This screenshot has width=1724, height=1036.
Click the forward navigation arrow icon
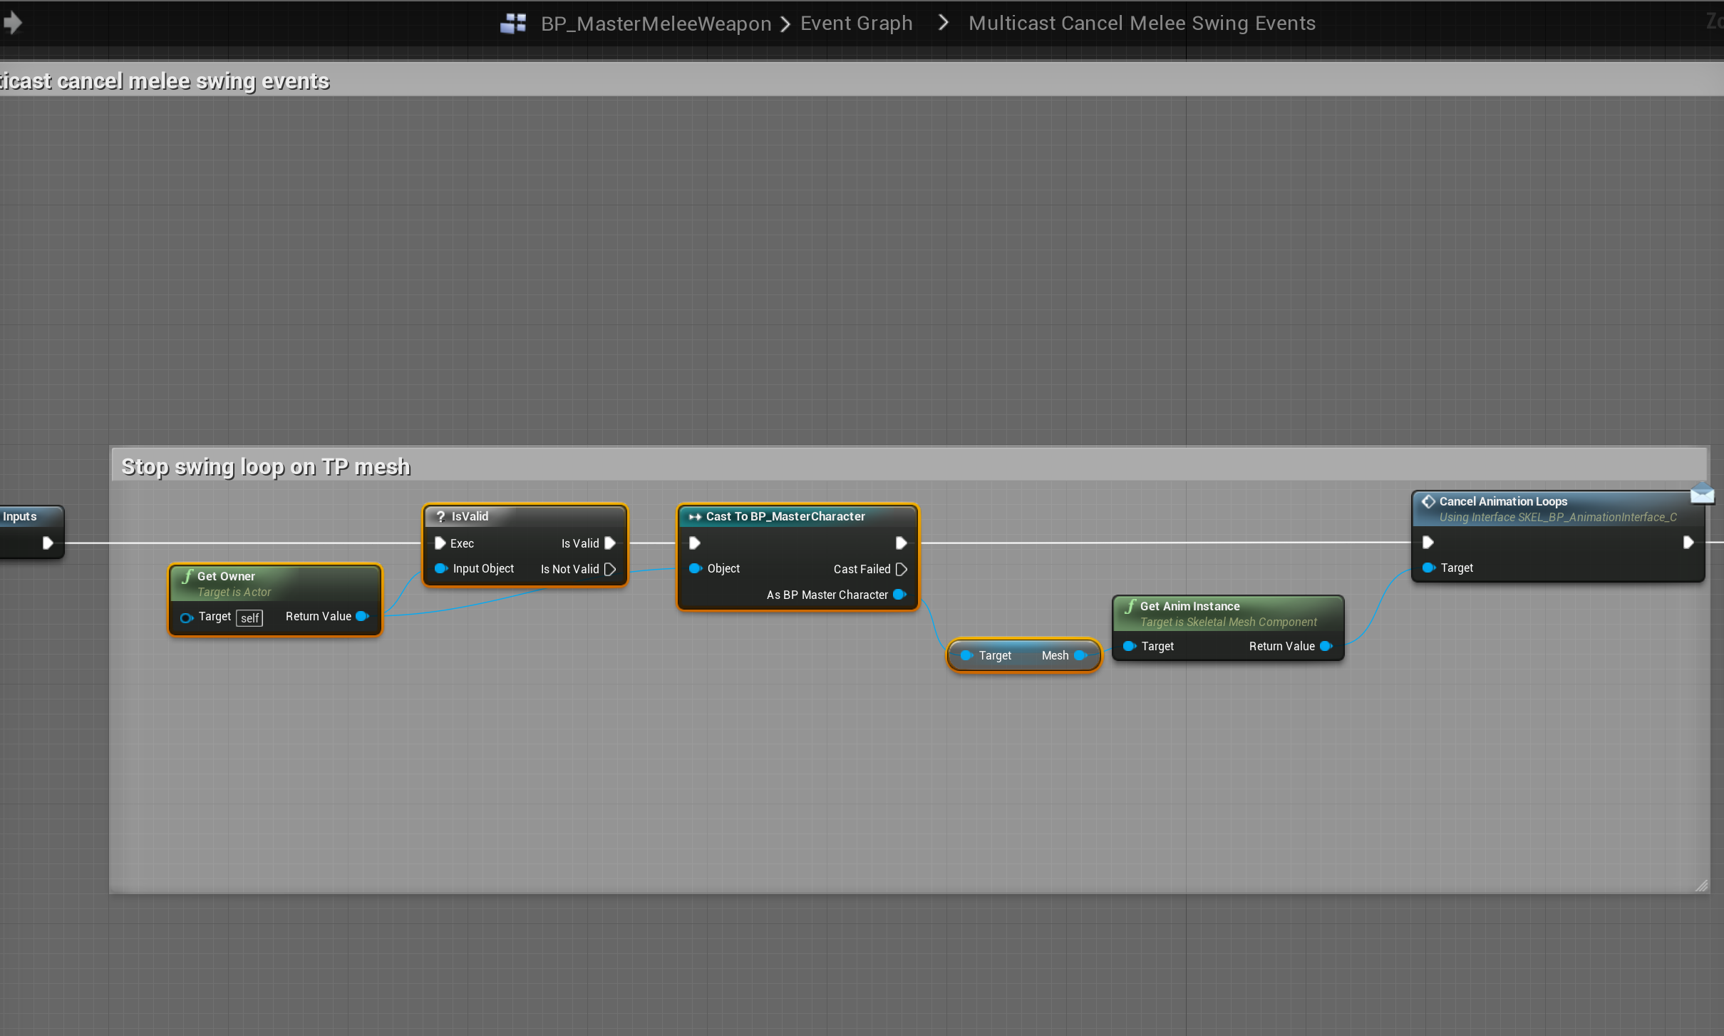click(13, 23)
